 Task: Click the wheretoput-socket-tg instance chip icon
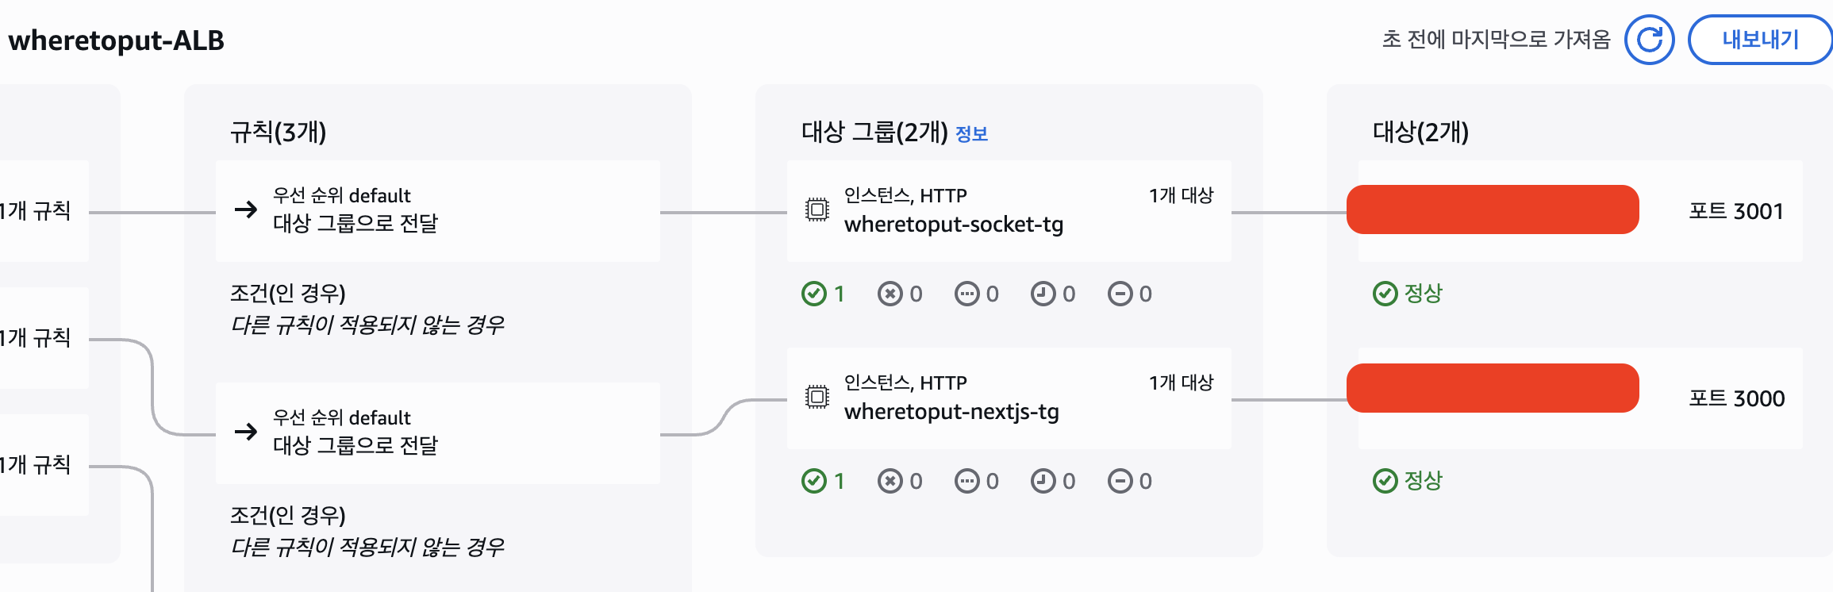[817, 210]
